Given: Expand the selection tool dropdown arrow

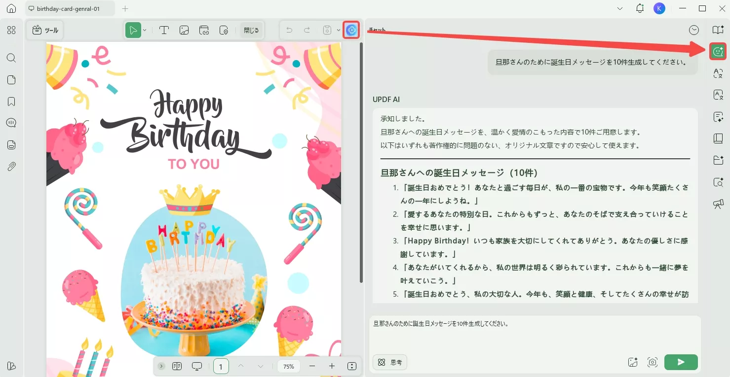Looking at the screenshot, I should tap(144, 30).
